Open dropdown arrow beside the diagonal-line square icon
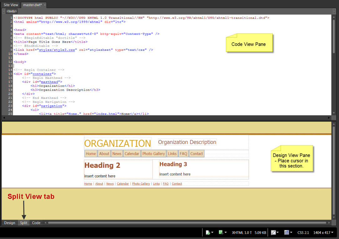Screen dimensions: 339x239 tap(278, 232)
